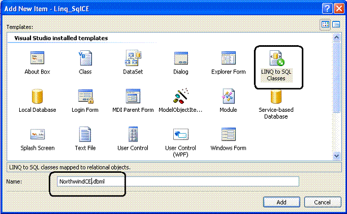Select the Explorer Form template icon
The height and width of the screenshot is (214, 347).
(229, 58)
